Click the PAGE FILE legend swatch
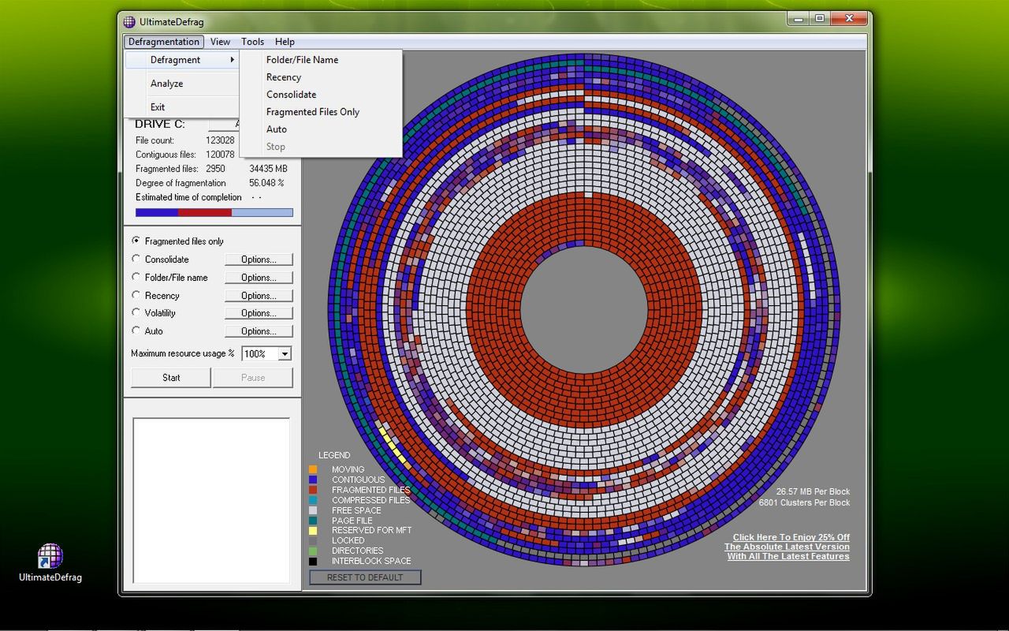Screen dimensions: 1009x631 313,521
